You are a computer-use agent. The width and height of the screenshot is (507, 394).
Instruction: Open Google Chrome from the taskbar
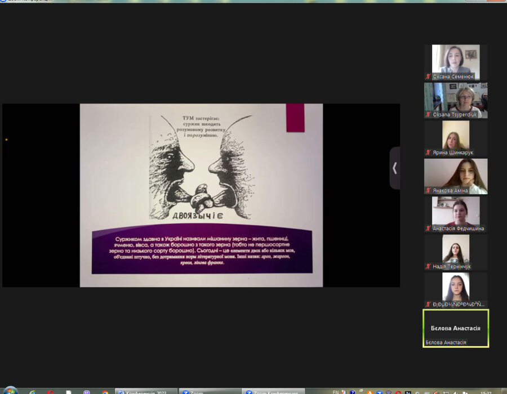(x=105, y=392)
